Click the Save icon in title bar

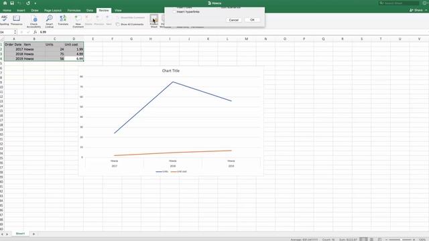12,3
